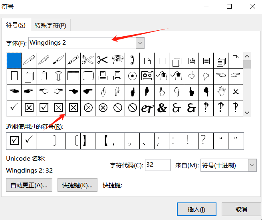This screenshot has height=220, width=262.
Task: Pick the bold black 】 bracket in recent symbols
Action: [x=88, y=141]
